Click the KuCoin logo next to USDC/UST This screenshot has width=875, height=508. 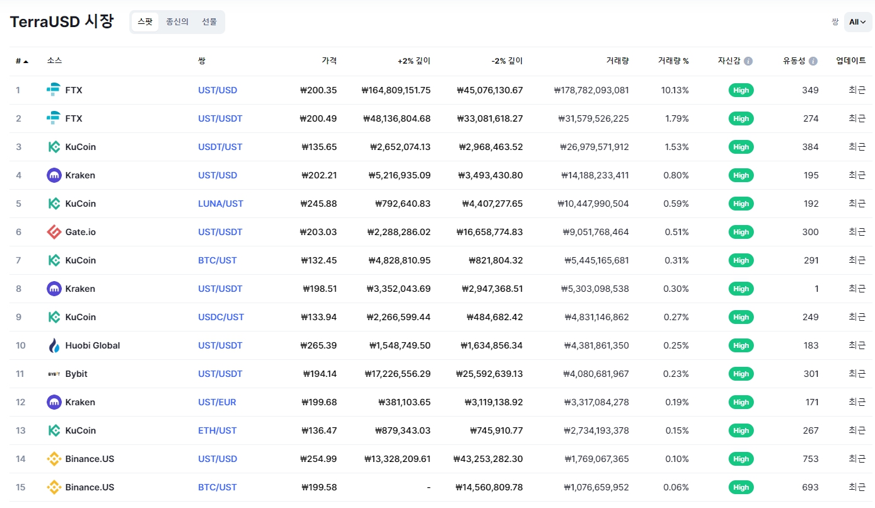tap(54, 317)
